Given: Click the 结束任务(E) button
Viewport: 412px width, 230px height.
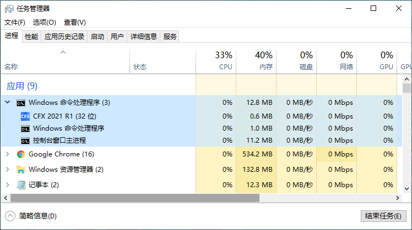Looking at the screenshot, I should [383, 216].
